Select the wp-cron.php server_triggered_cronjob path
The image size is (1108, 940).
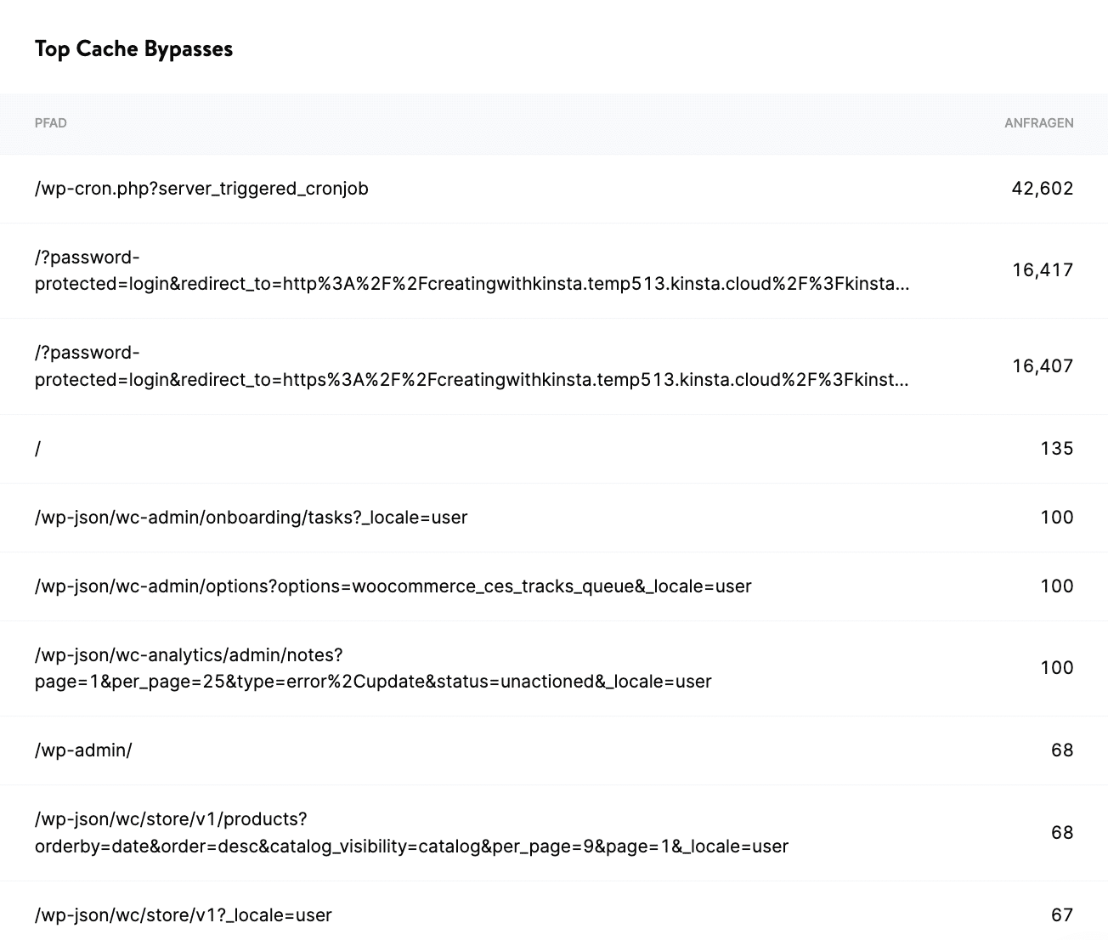click(201, 189)
